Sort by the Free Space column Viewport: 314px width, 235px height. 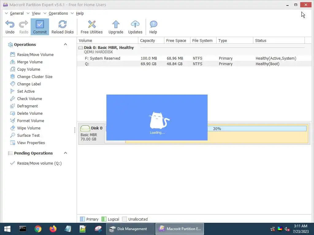[177, 41]
